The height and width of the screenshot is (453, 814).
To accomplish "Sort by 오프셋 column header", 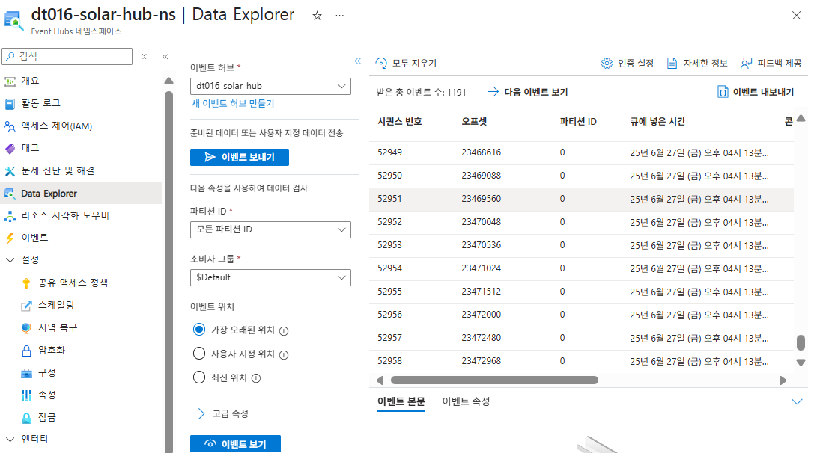I will (475, 122).
